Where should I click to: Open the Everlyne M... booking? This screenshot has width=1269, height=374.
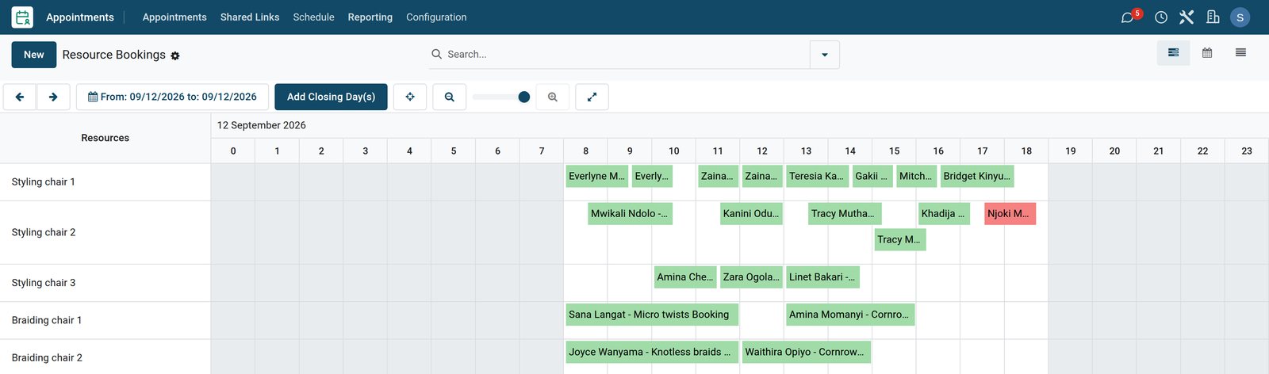[x=597, y=177]
